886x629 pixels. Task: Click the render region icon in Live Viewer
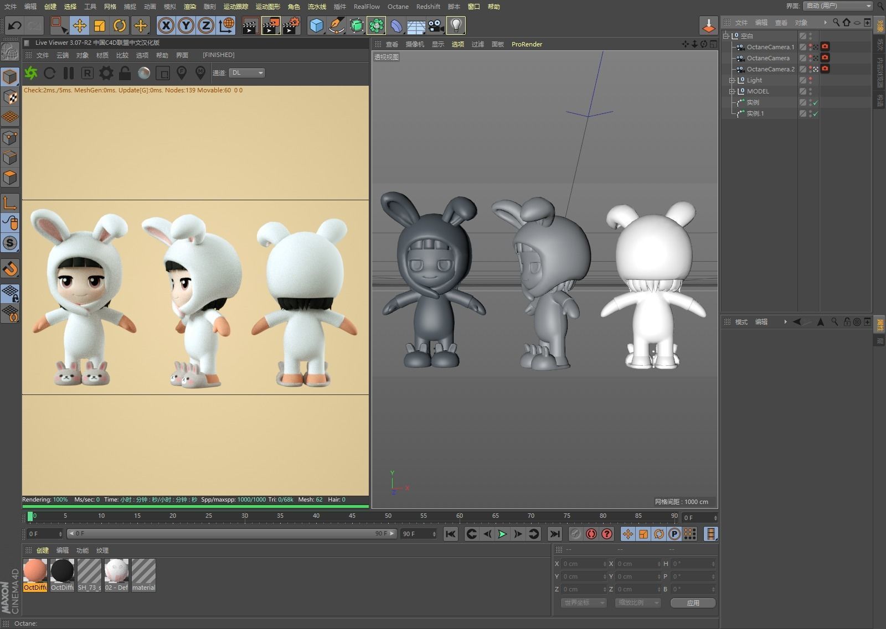pos(163,73)
